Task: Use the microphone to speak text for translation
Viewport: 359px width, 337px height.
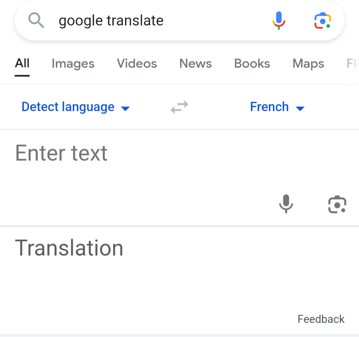Action: click(286, 204)
